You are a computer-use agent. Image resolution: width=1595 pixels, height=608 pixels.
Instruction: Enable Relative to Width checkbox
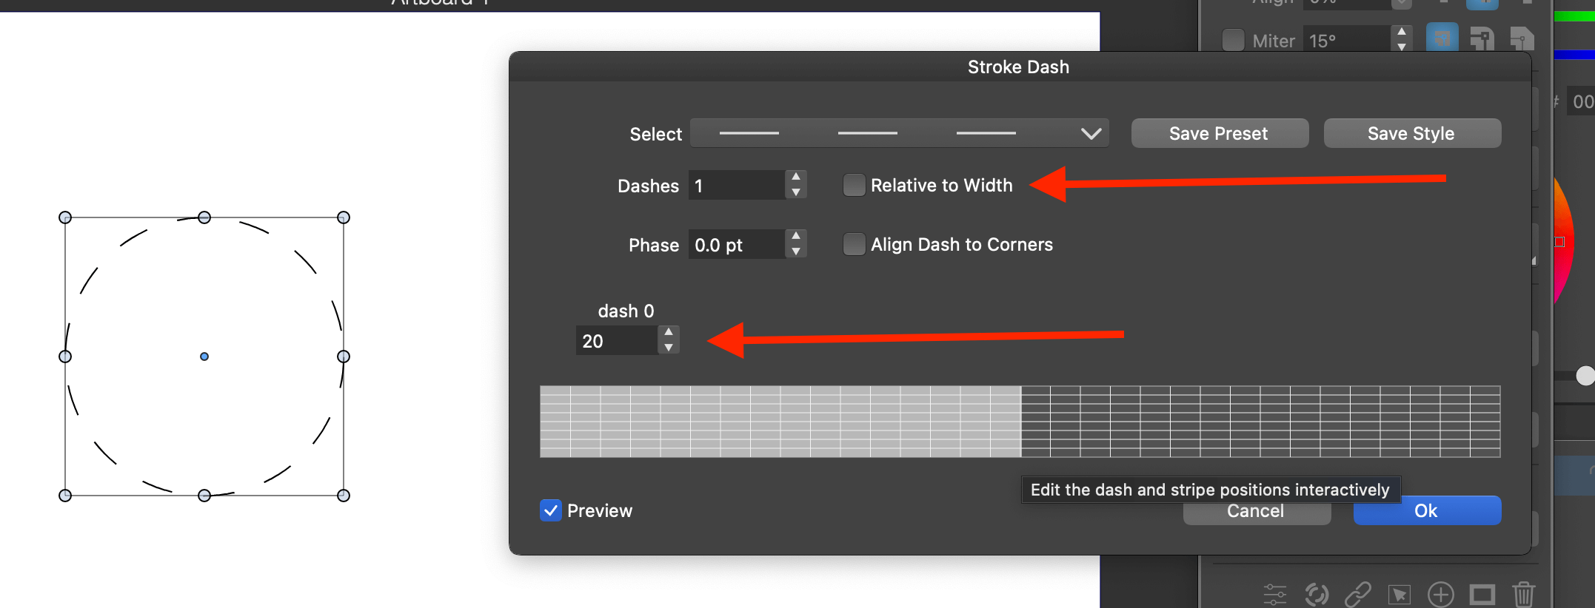[x=854, y=185]
